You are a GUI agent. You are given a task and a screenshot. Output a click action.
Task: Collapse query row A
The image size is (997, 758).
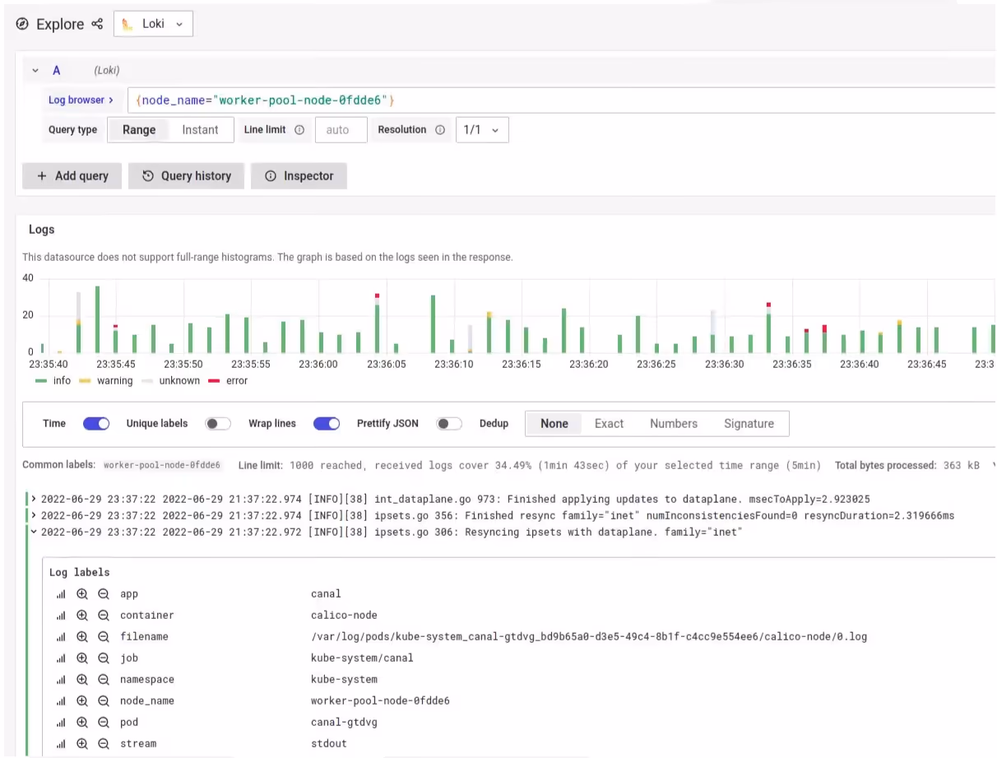[35, 71]
